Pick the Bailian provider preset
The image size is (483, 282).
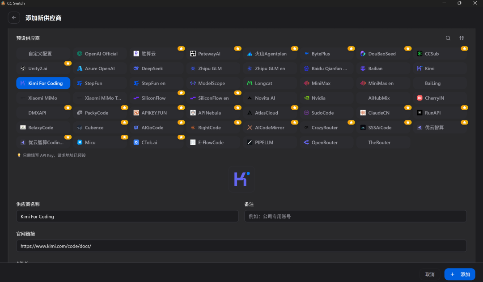pos(383,68)
